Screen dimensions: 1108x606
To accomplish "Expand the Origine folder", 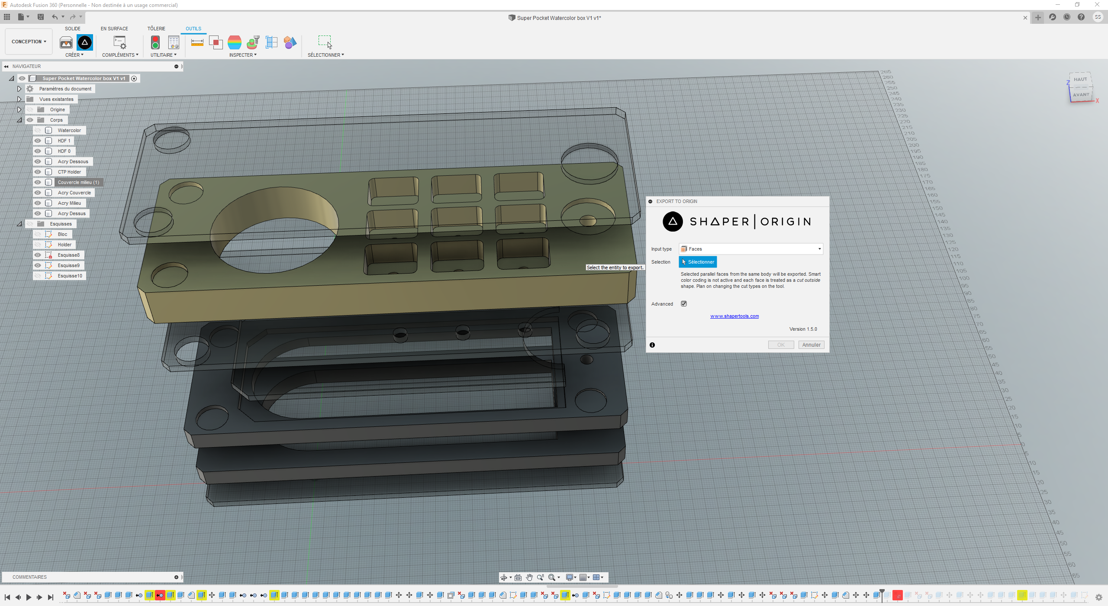I will tap(19, 110).
